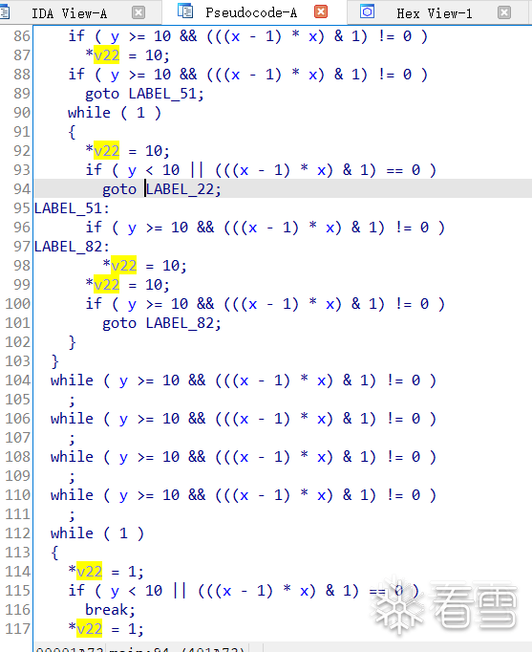This screenshot has height=652, width=532.
Task: Click the while keyword on line 90
Action: tap(89, 113)
